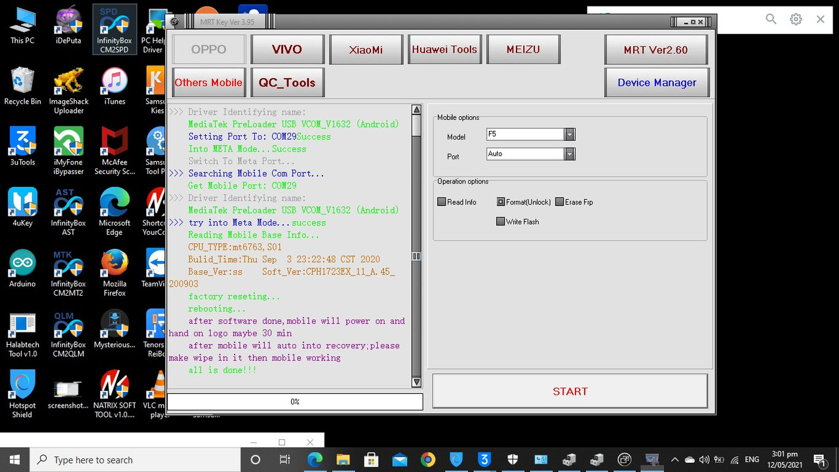Open the Windows Start menu
This screenshot has width=839, height=472.
14,460
